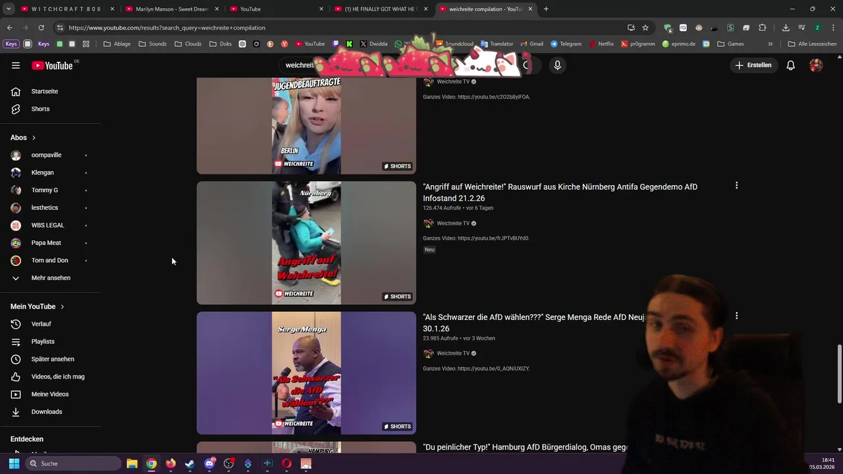The image size is (843, 474).
Task: Open Angriff auf Weichreite video title
Action: (560, 192)
